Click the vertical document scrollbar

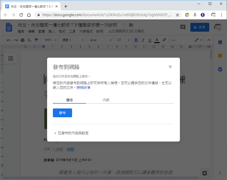[211, 54]
